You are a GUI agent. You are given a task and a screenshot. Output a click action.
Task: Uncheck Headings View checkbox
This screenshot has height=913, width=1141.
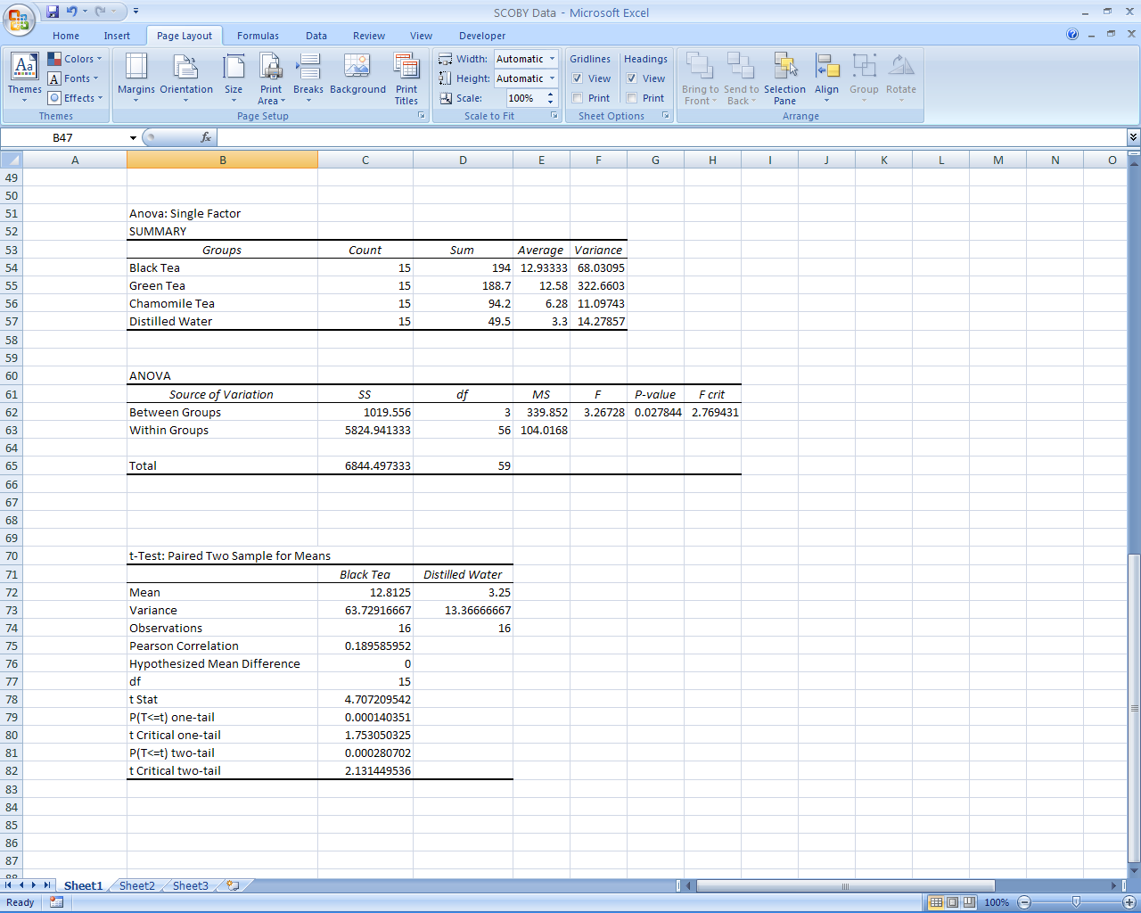pyautogui.click(x=632, y=78)
